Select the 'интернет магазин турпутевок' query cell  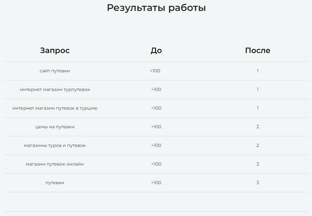click(x=55, y=89)
